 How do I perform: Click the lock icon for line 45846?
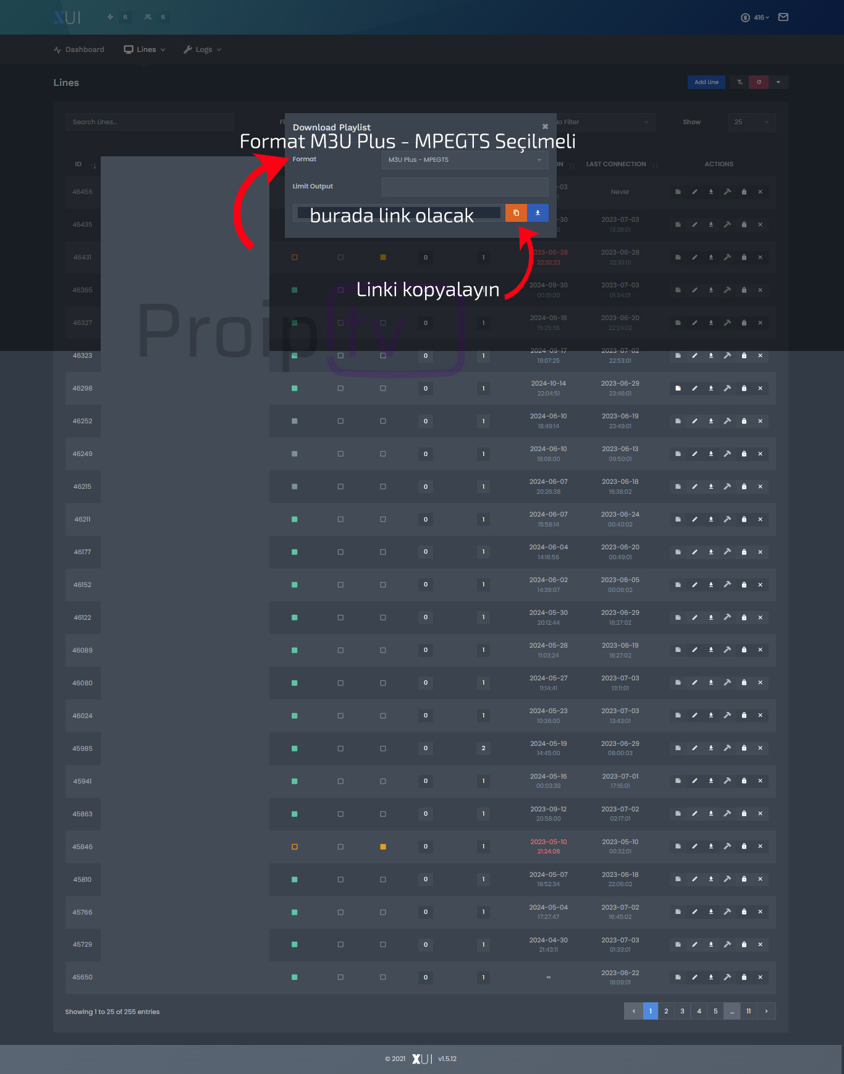coord(744,847)
